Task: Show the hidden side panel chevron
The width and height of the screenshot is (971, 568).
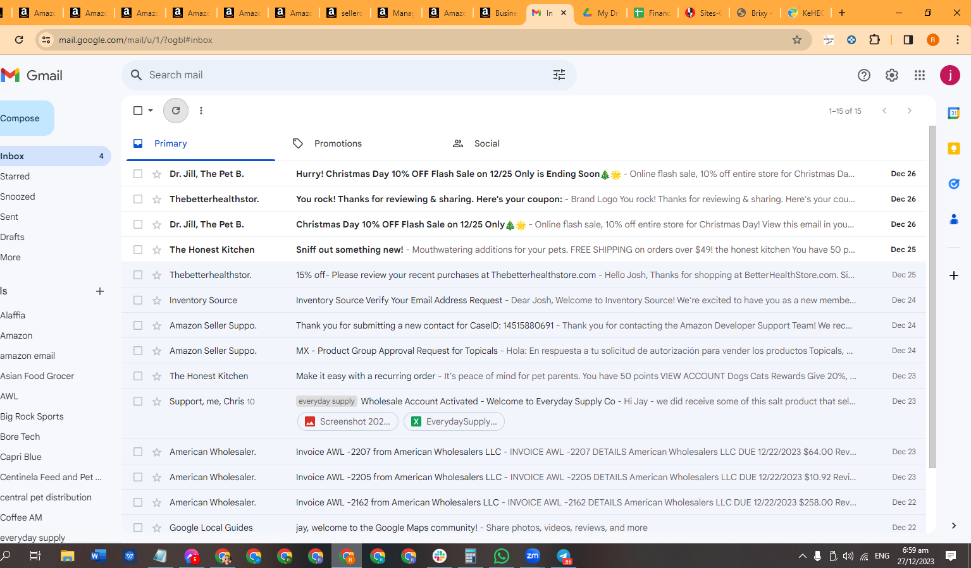Action: point(954,526)
